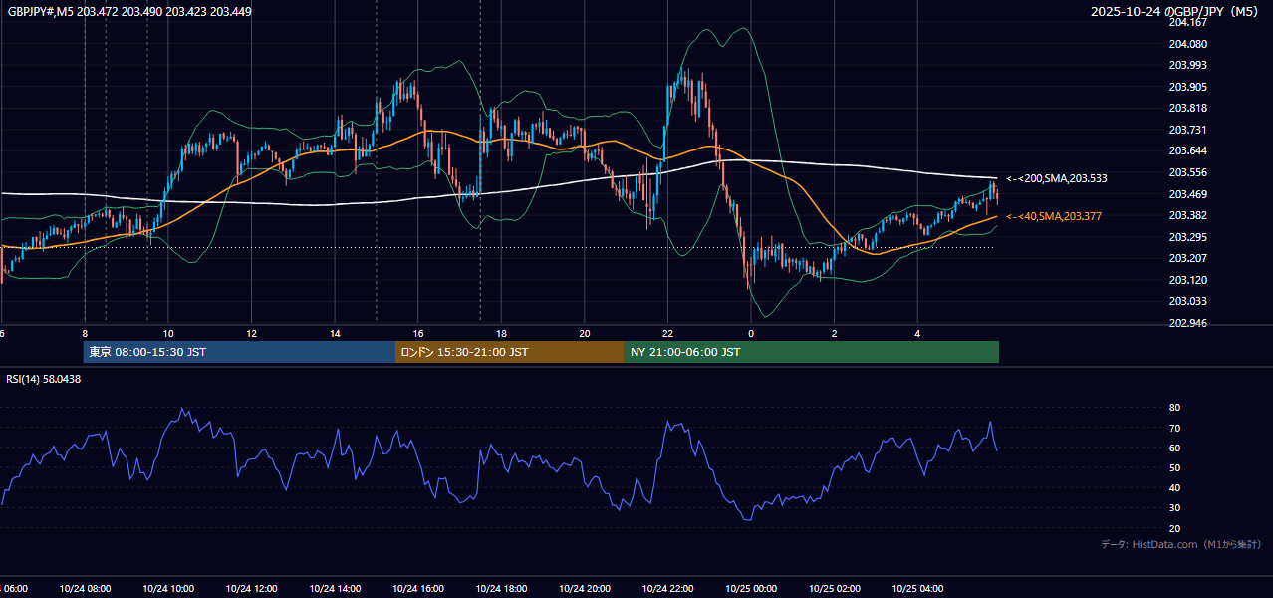The width and height of the screenshot is (1273, 598).
Task: Click price axis value 204.080
Action: 1187,44
